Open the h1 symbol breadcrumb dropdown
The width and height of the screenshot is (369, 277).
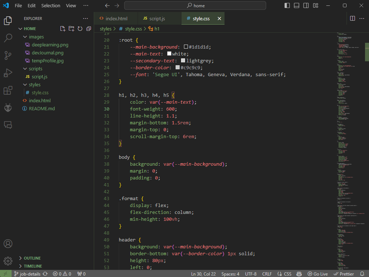[x=154, y=29]
